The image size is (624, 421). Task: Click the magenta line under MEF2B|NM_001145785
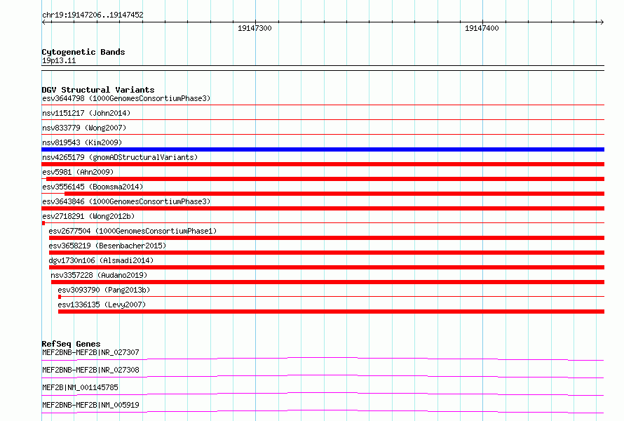(323, 393)
